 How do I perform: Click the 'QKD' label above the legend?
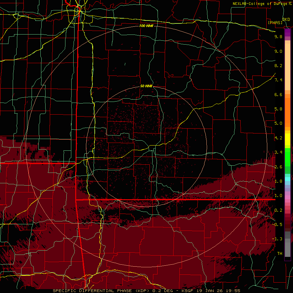pos(286,19)
